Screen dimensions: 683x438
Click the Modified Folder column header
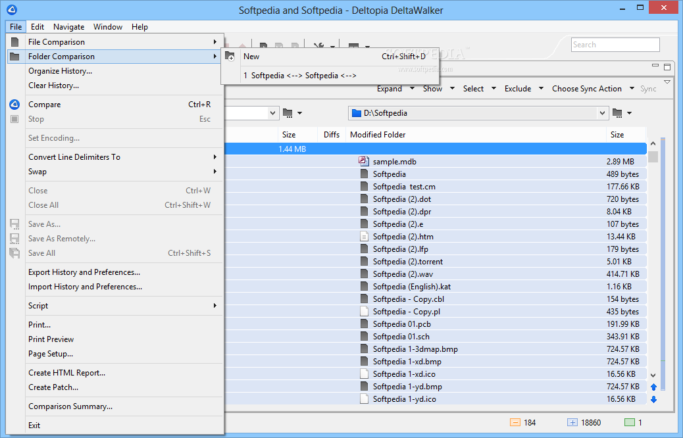point(476,135)
